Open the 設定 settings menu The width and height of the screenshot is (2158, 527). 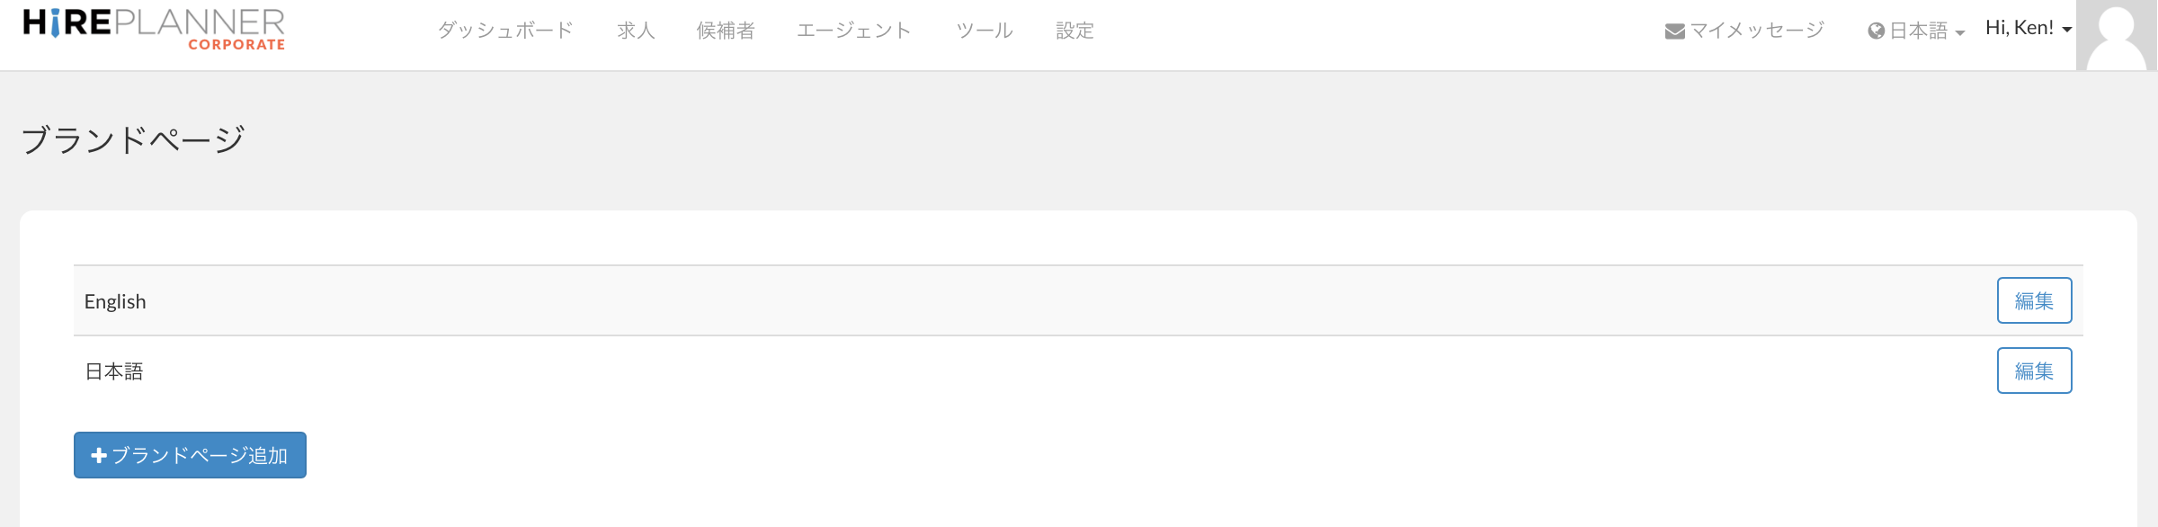point(1075,30)
